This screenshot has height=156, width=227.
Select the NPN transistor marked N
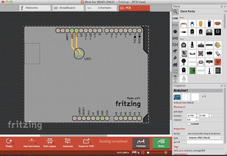pyautogui.click(x=201, y=32)
